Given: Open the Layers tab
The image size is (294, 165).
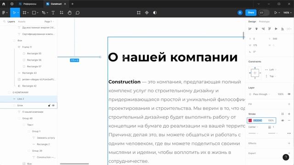Looking at the screenshot, I should click(11, 22).
